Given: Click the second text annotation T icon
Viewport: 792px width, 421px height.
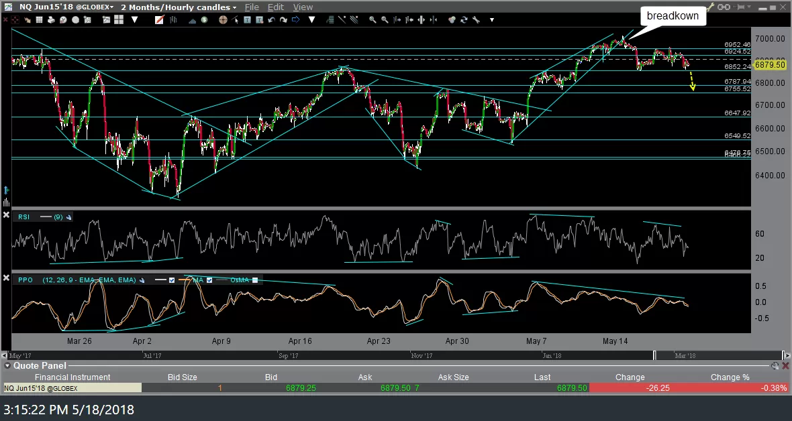Looking at the screenshot, I should 259,19.
